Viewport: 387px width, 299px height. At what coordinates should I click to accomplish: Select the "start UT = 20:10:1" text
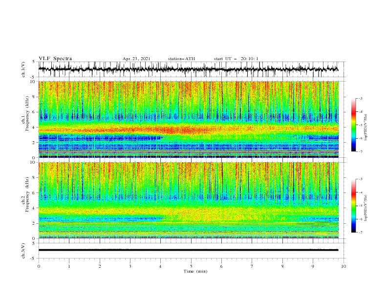coord(236,59)
